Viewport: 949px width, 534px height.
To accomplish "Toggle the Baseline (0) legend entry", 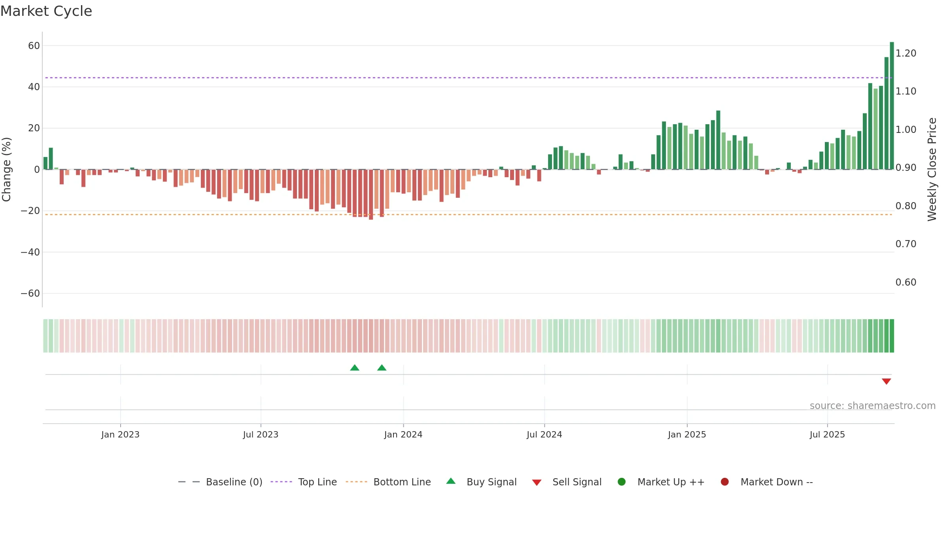I will pyautogui.click(x=220, y=482).
